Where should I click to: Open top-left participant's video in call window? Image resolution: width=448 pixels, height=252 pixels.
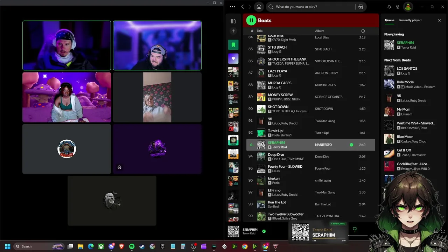coord(67,45)
